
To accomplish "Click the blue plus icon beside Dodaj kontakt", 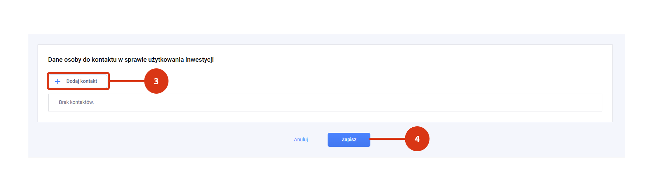I will pos(58,82).
